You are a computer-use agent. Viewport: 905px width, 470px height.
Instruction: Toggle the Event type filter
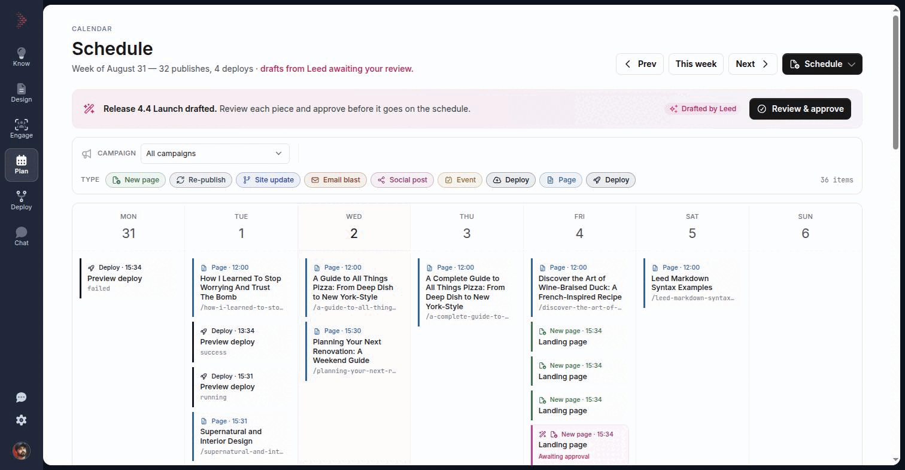point(460,180)
